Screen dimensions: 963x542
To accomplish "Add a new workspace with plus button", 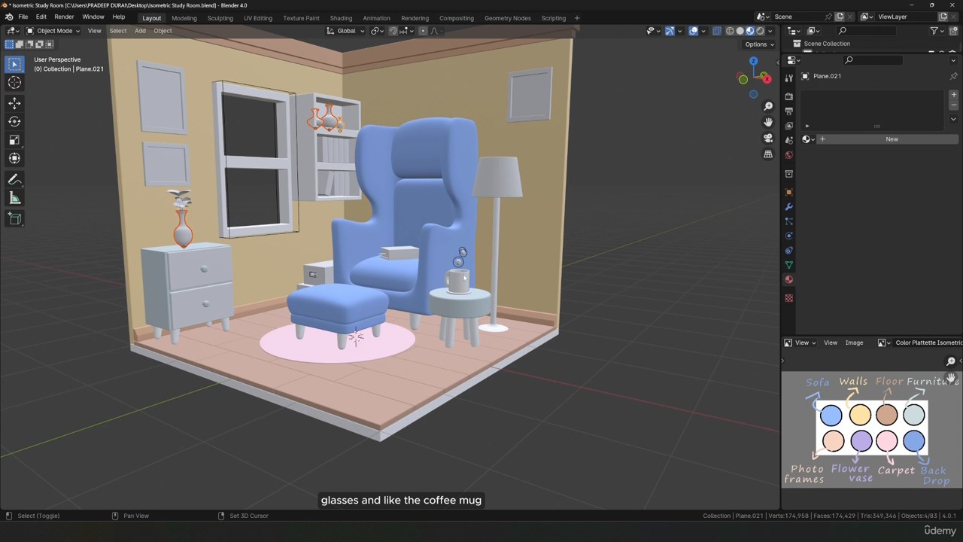I will click(x=577, y=18).
